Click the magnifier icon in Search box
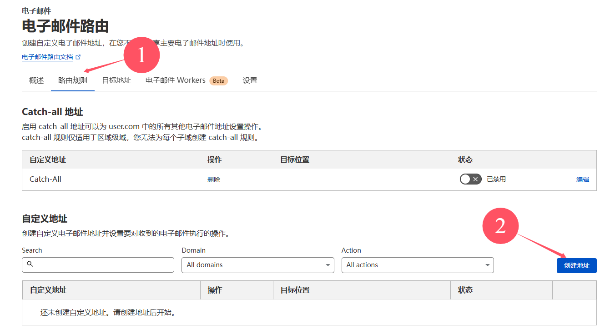 pyautogui.click(x=30, y=264)
